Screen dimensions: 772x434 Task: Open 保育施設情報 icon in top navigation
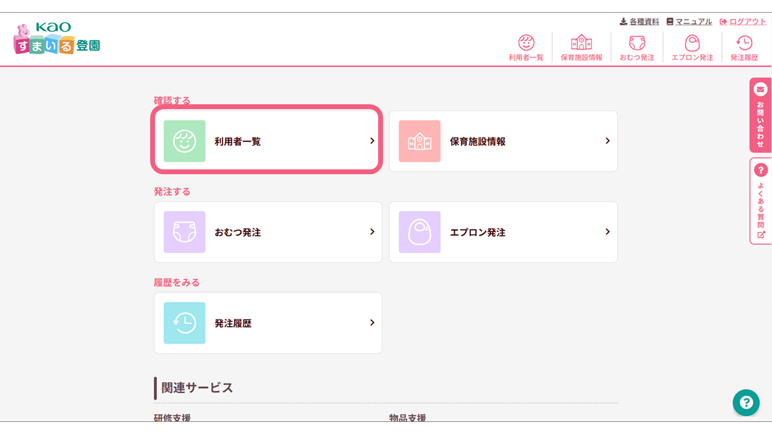click(x=581, y=43)
